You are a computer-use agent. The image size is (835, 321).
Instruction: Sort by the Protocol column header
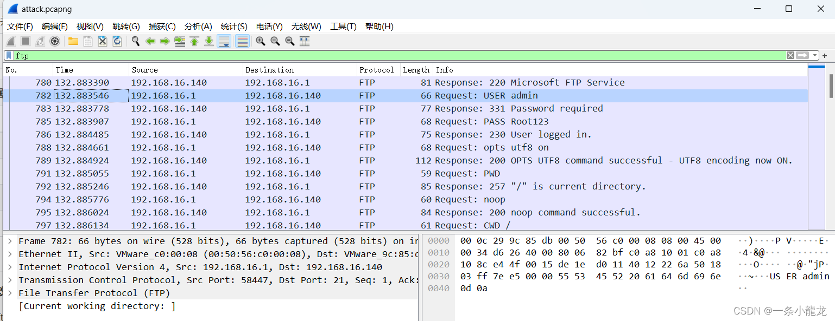[378, 70]
